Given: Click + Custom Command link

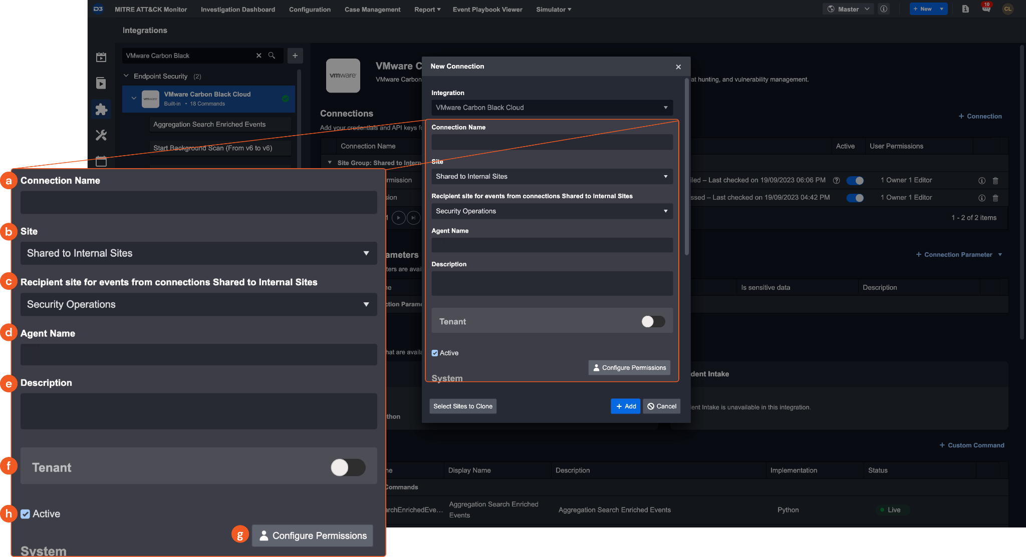Looking at the screenshot, I should (x=972, y=445).
